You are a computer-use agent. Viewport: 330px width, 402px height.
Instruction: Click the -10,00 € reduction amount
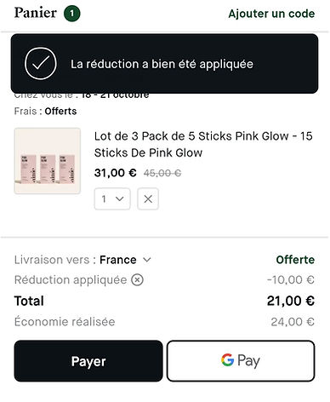click(291, 280)
